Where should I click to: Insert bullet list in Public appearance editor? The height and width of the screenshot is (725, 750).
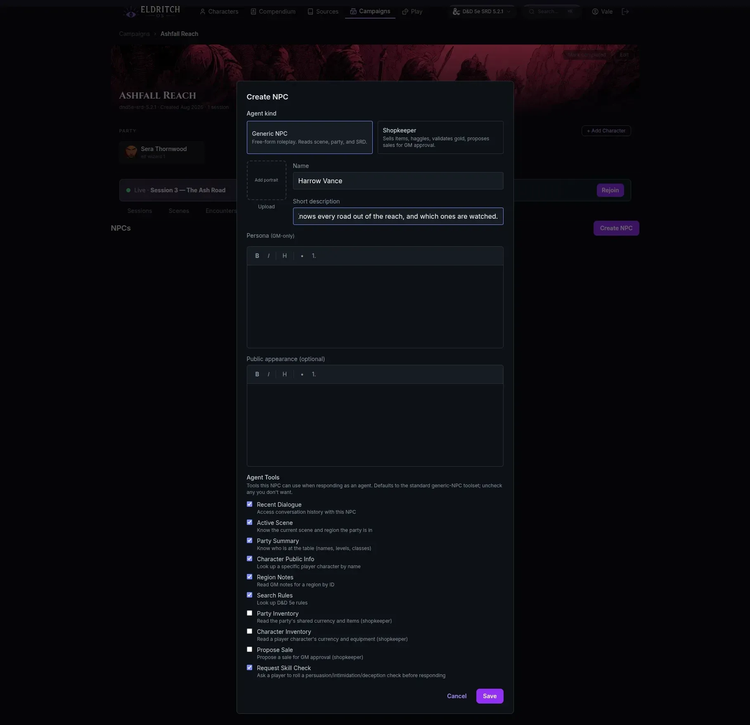(302, 374)
